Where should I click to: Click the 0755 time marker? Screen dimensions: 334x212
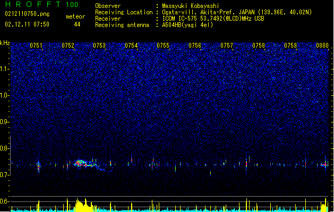point(163,46)
